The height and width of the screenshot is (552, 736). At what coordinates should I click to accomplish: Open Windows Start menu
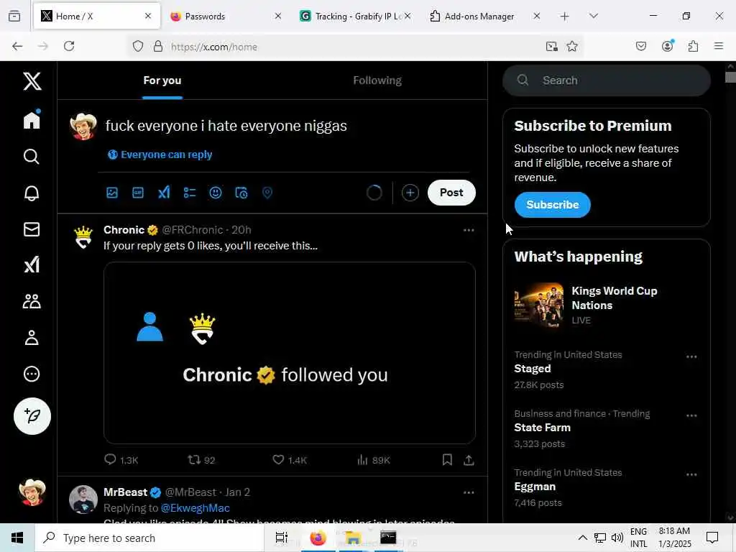click(17, 538)
